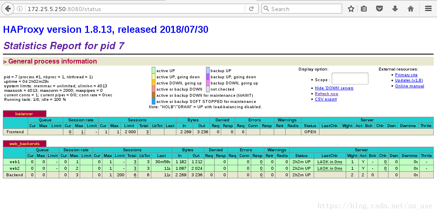Viewport: 437px width, 214px height.
Task: Click the uptime = 0d 2h02m29s line
Action: (26, 82)
